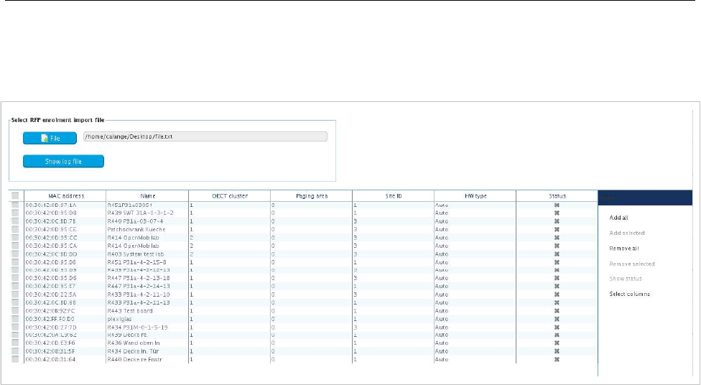Screen dimensions: 701x385
Task: Click the status X icon for R439 SWT 31A-0-3-1-2
Action: 557,213
